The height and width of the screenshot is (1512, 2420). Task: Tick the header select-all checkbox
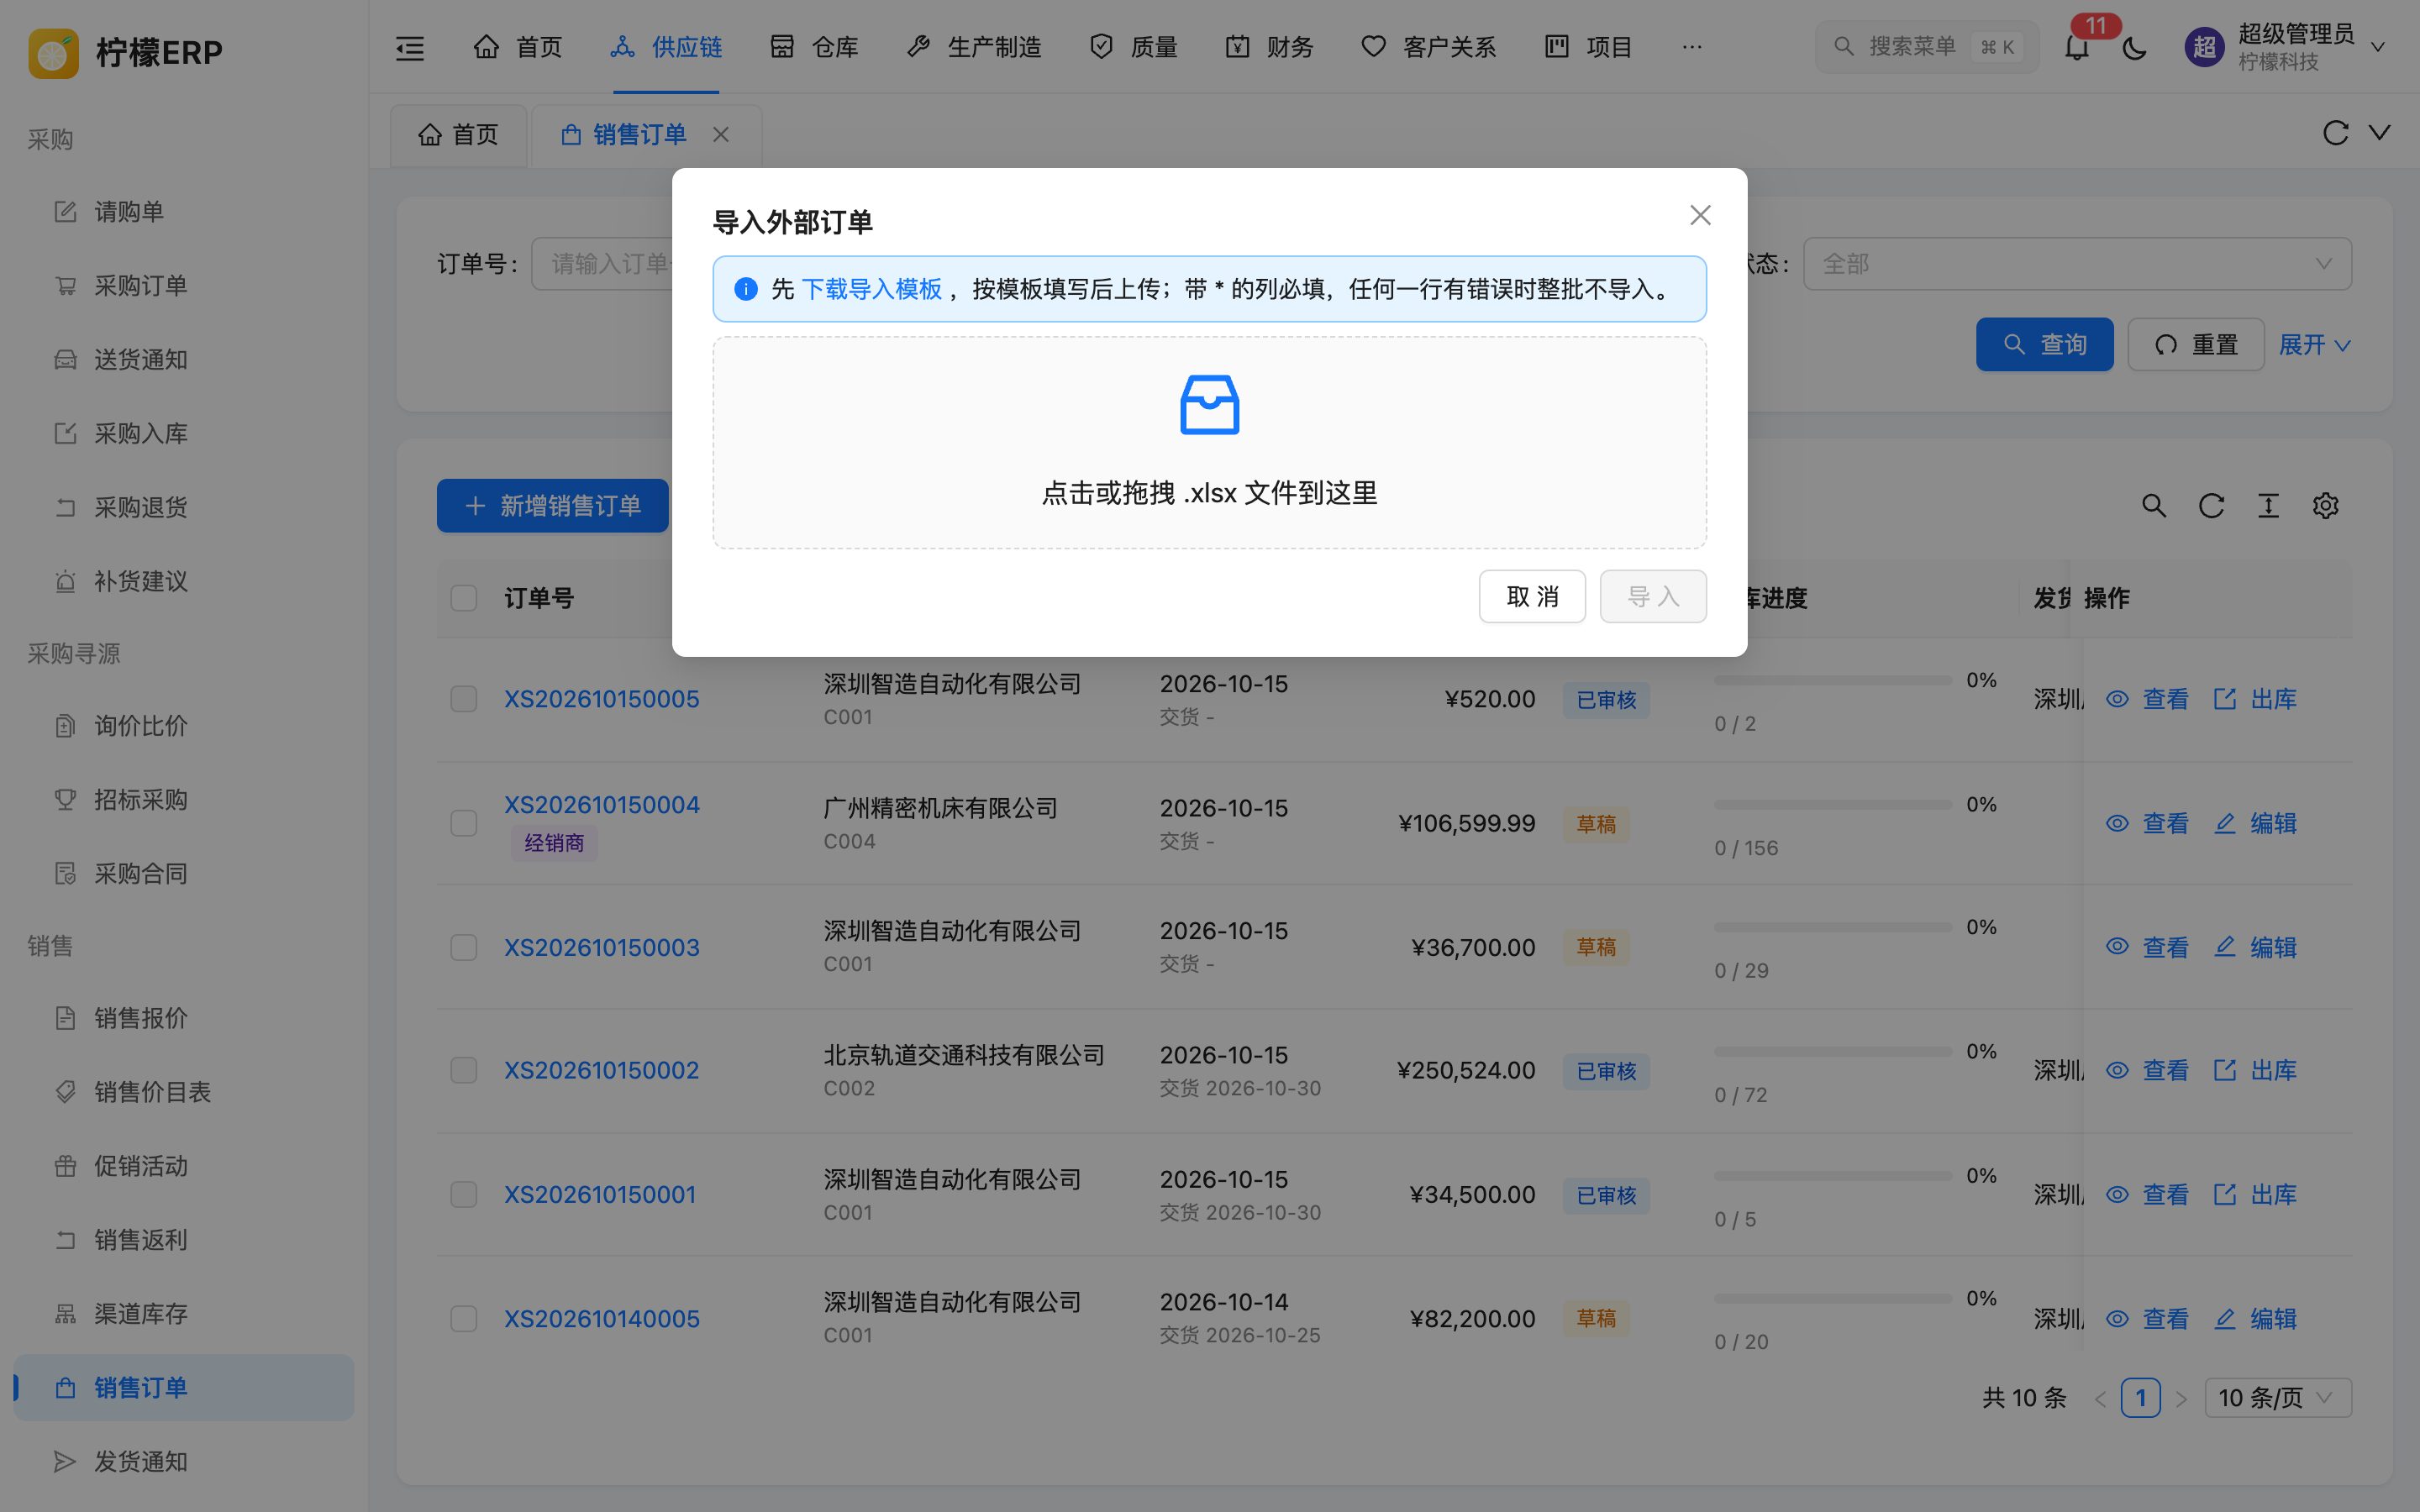tap(463, 598)
